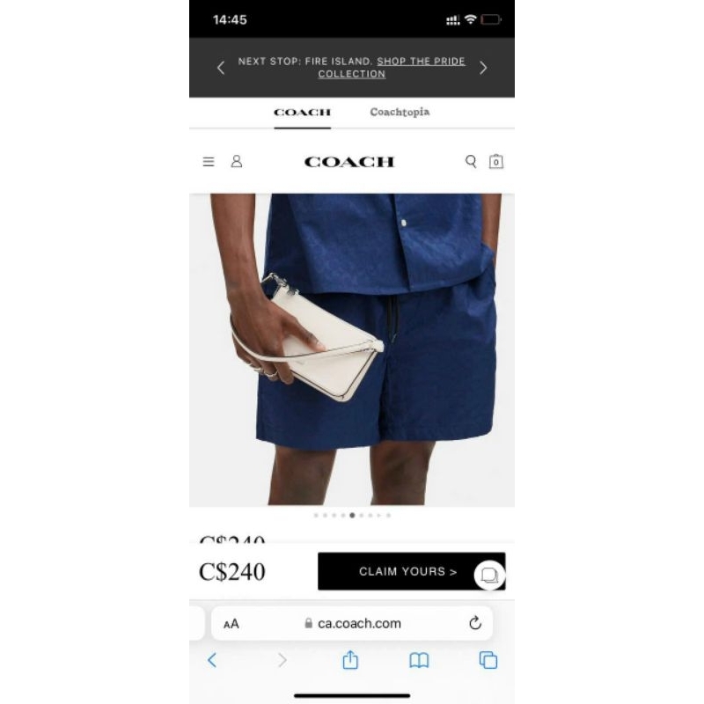Screen dimensions: 704x704
Task: Open the live chat bubble icon
Action: coord(489,575)
